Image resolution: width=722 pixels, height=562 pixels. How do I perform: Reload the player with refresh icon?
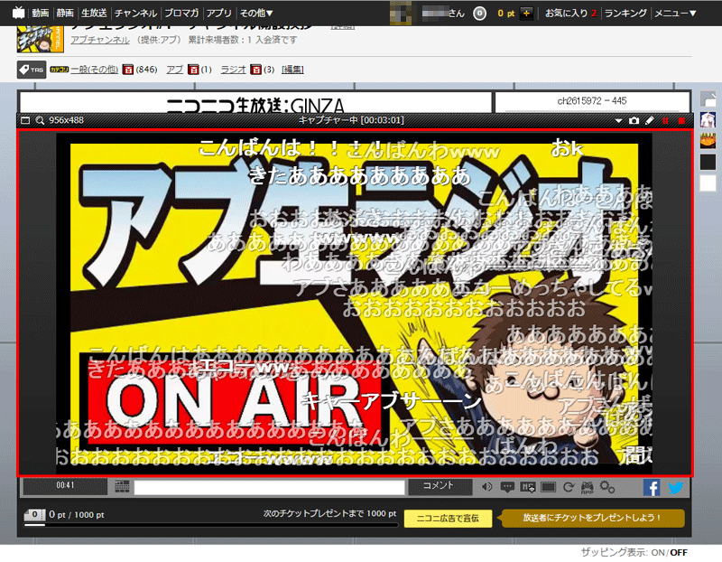click(569, 487)
